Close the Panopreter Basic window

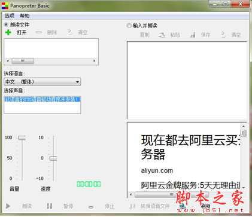click(240, 4)
